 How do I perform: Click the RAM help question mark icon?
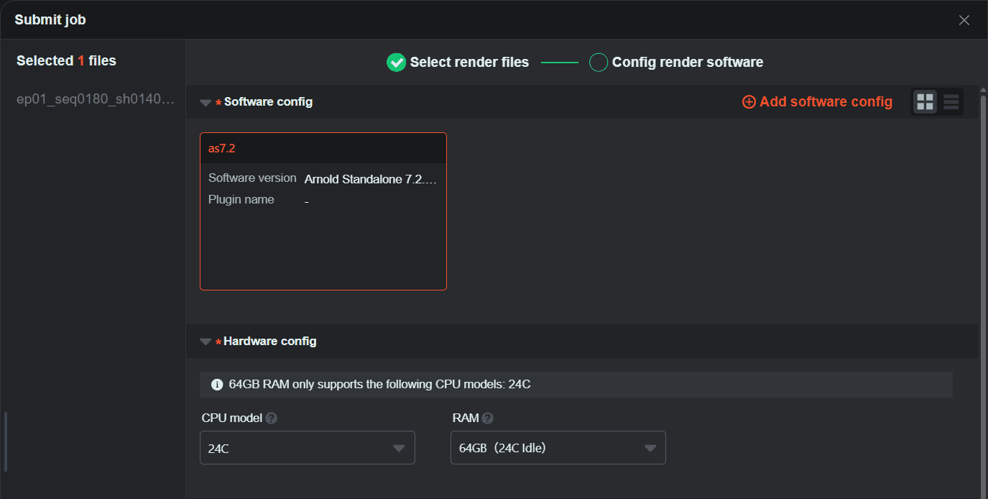(488, 418)
